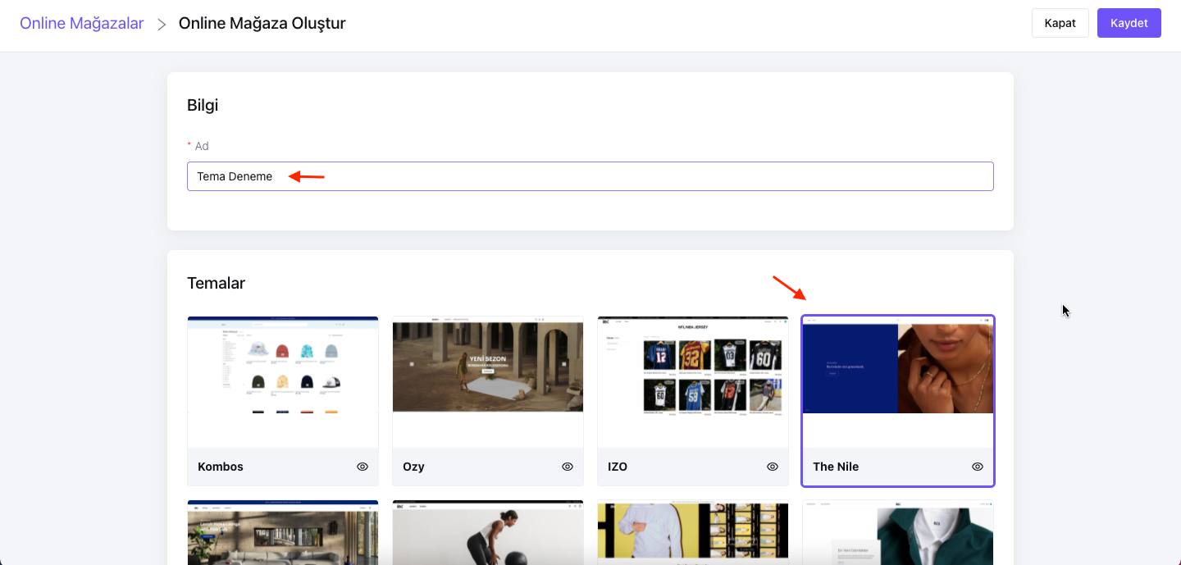Select the IZO theme thumbnail
The image size is (1181, 565).
pyautogui.click(x=693, y=382)
